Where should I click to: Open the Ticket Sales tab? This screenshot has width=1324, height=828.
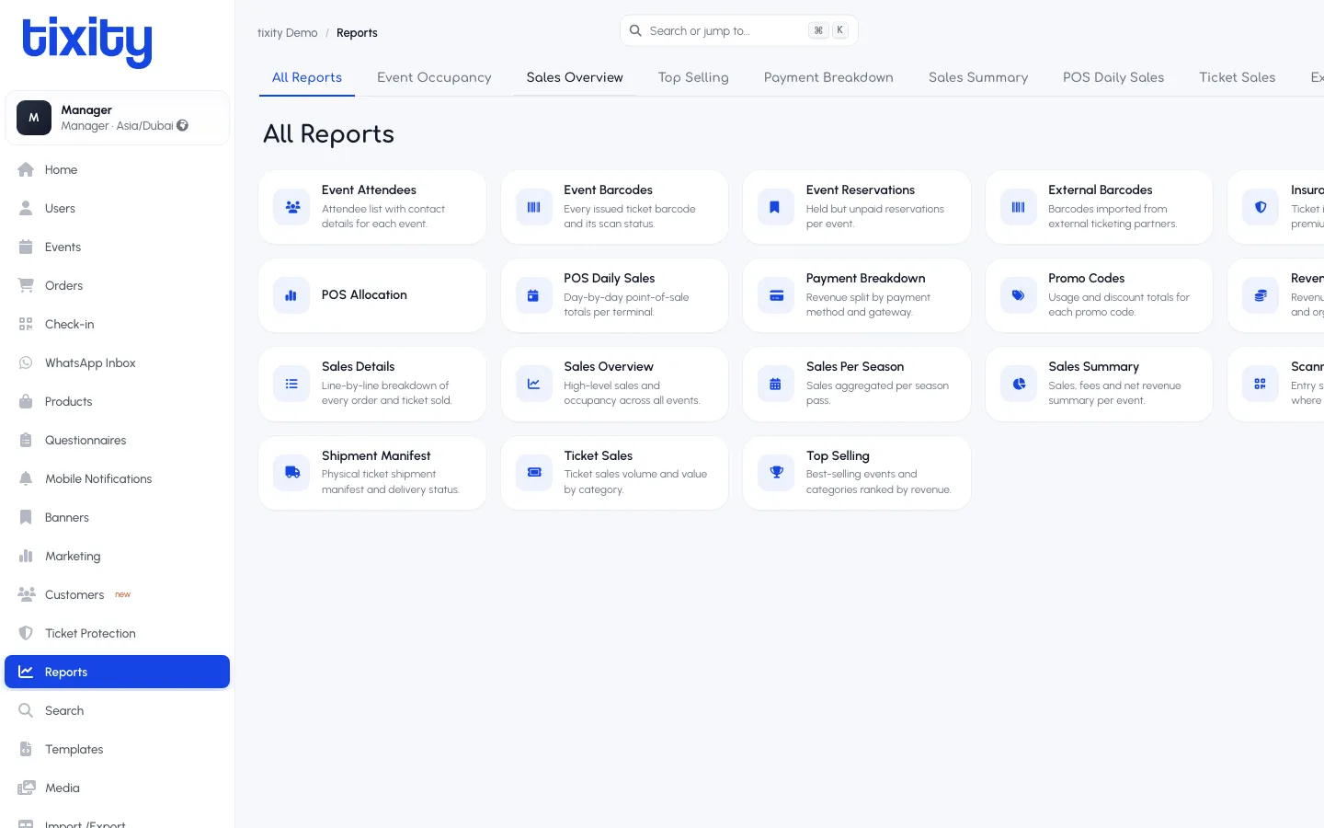coord(1237,77)
